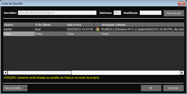The image size is (187, 94).
Task: Click the Sistema field showing TRN
Action: pos(117,13)
